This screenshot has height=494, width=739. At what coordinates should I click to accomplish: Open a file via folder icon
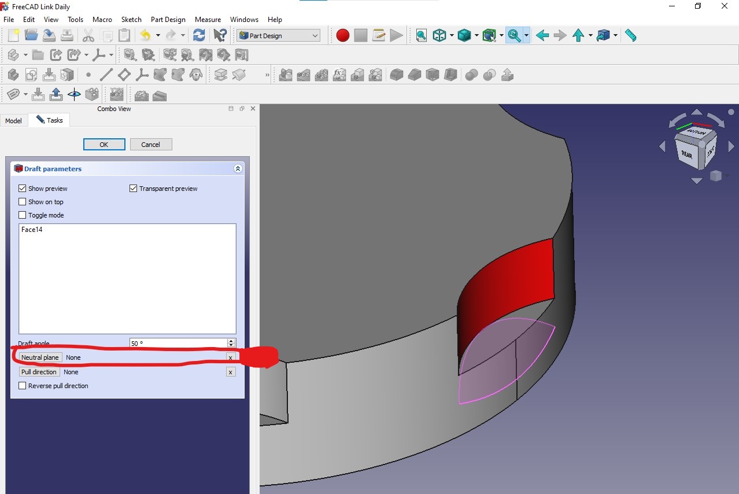coord(31,35)
